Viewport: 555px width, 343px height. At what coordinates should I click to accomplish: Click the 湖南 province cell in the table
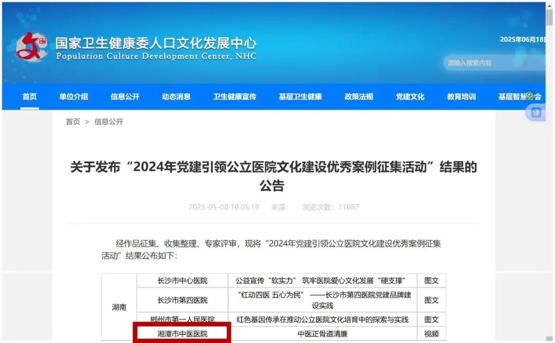click(x=119, y=307)
